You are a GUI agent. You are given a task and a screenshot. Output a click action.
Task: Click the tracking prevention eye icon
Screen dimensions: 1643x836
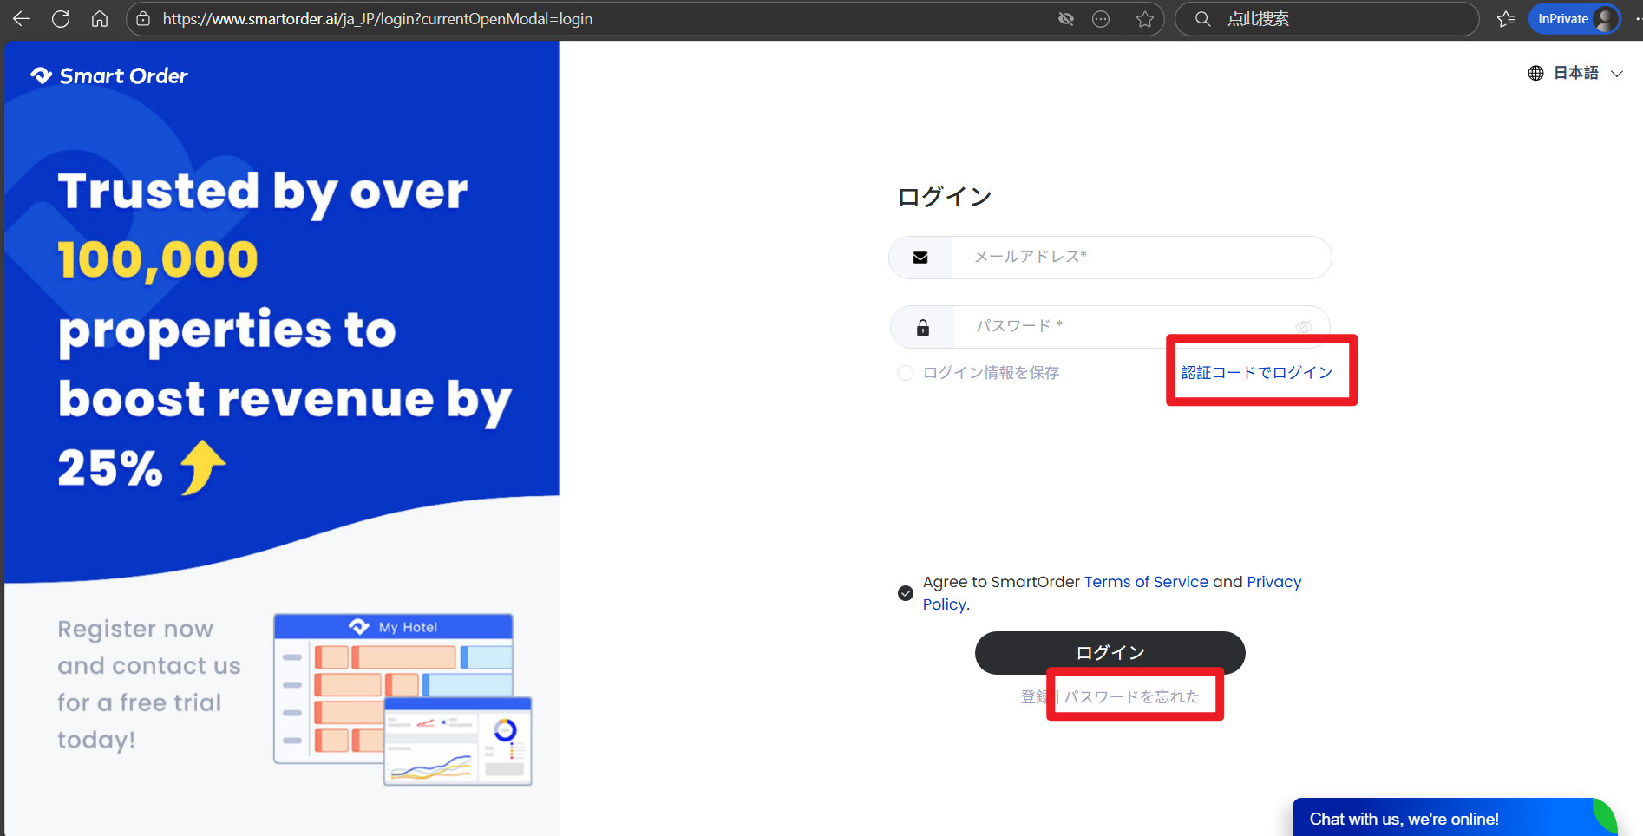point(1066,19)
